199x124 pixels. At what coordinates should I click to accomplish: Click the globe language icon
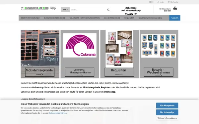(x=150, y=2)
